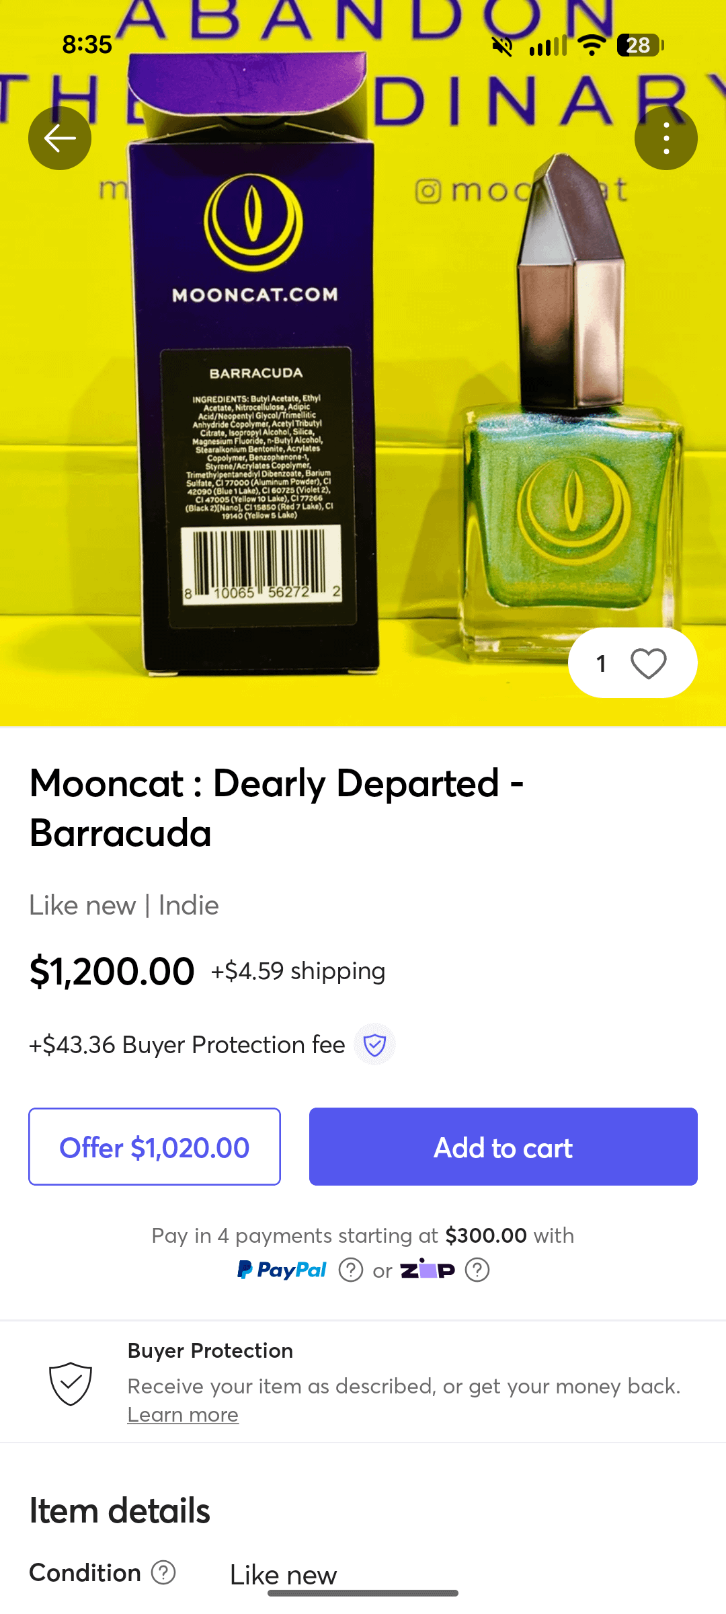The width and height of the screenshot is (726, 1614).
Task: Tap the muted bell status icon
Action: pos(502,46)
